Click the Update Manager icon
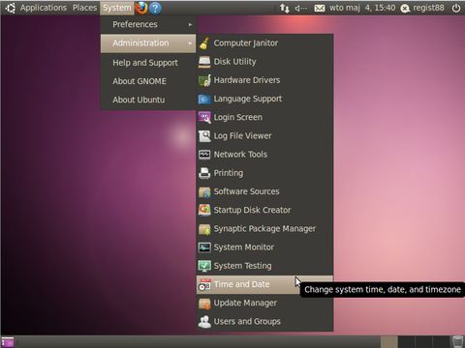 204,304
